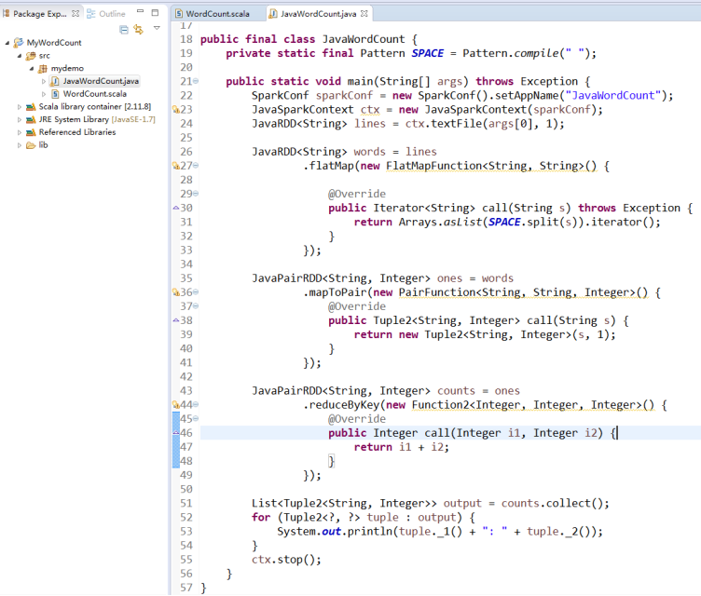Image resolution: width=701 pixels, height=596 pixels.
Task: Expand Referenced Libraries node
Action: coord(20,132)
